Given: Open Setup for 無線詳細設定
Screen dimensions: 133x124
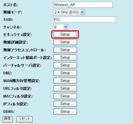Looking at the screenshot, I should tap(65, 42).
